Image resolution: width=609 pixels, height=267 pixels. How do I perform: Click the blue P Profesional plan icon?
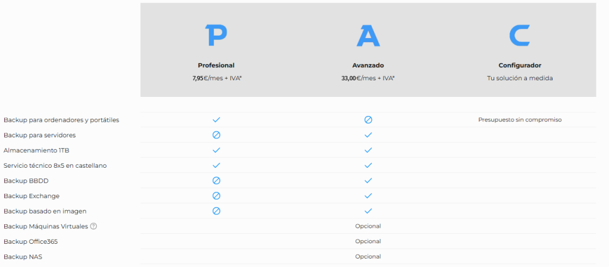[x=216, y=35]
